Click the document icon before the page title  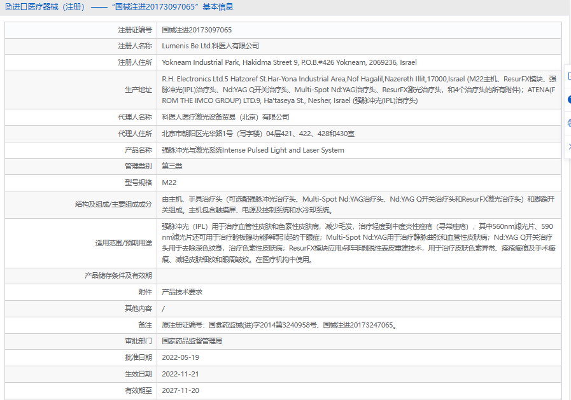coord(8,7)
